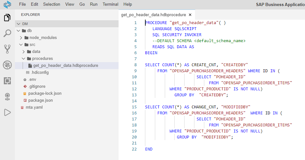The image size is (305, 160).
Task: Click the node_modules folder icon
Action: [x=26, y=38]
